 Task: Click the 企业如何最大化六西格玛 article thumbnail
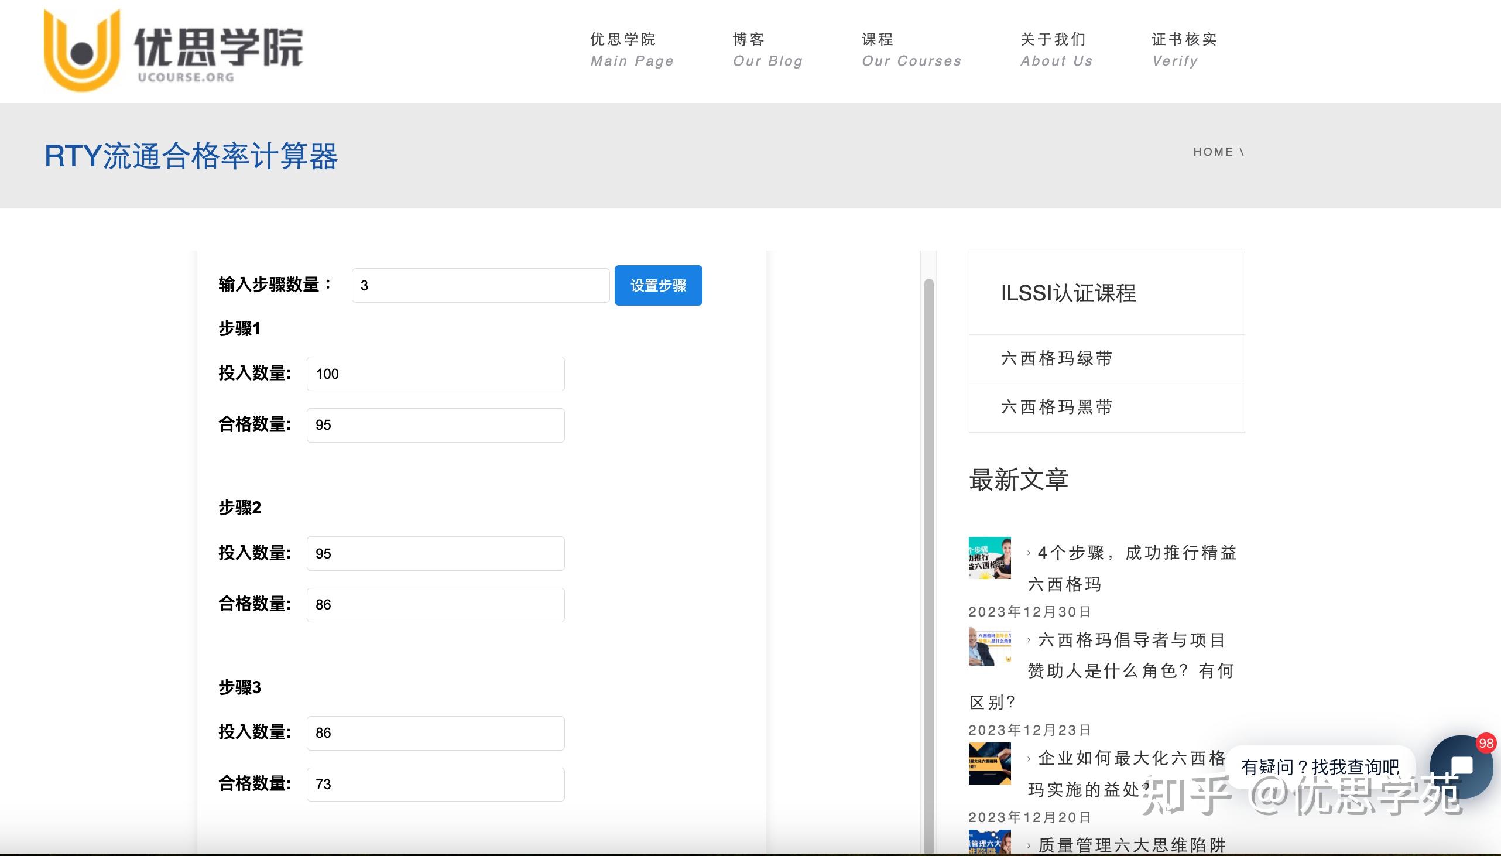tap(989, 763)
